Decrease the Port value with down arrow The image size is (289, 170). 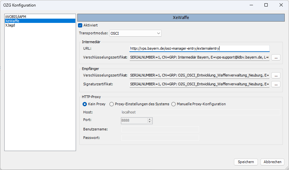(x=150, y=122)
